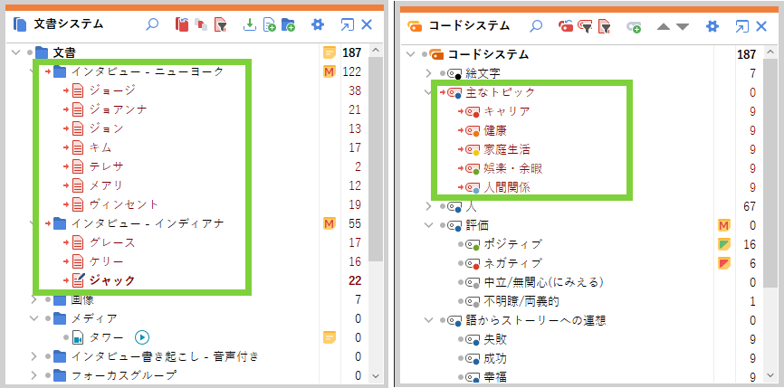
Task: Undock the Document System panel
Action: tap(346, 24)
